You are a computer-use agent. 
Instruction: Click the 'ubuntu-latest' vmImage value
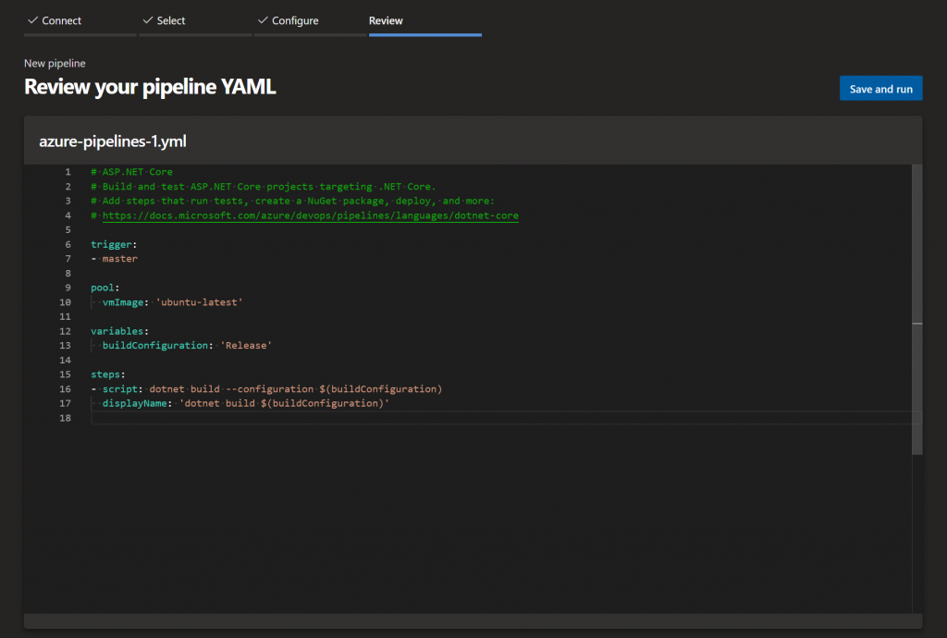tap(200, 302)
